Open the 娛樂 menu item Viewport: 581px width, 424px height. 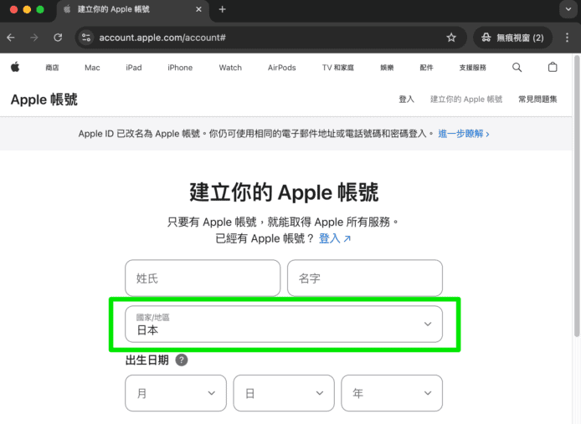pyautogui.click(x=387, y=68)
